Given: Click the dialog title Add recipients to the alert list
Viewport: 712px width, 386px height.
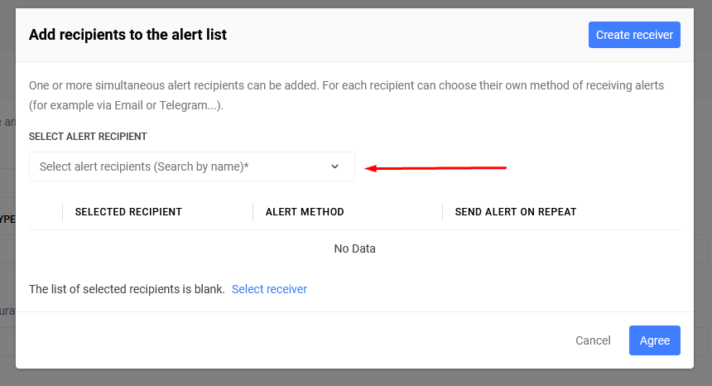Looking at the screenshot, I should click(127, 35).
